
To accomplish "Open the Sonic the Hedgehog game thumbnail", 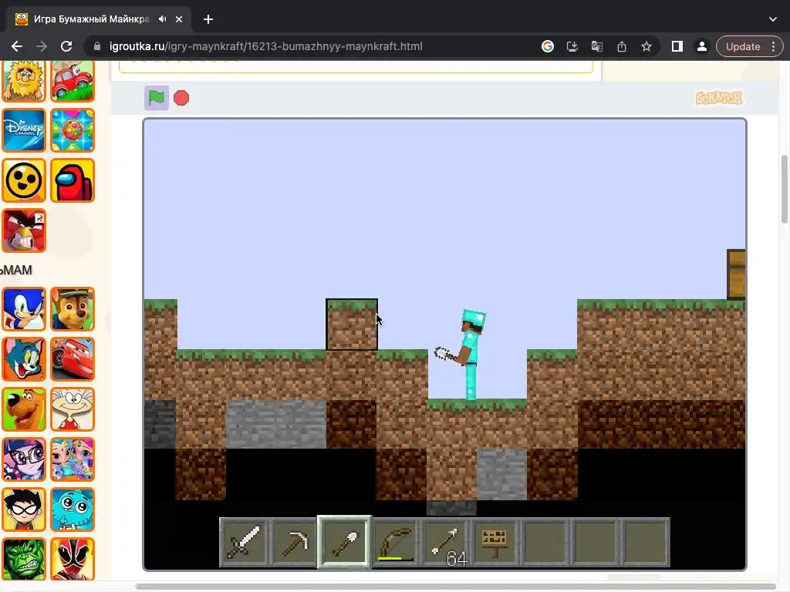I will 24,309.
